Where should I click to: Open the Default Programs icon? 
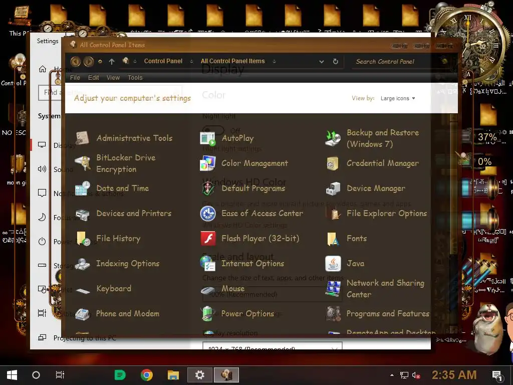tap(208, 188)
